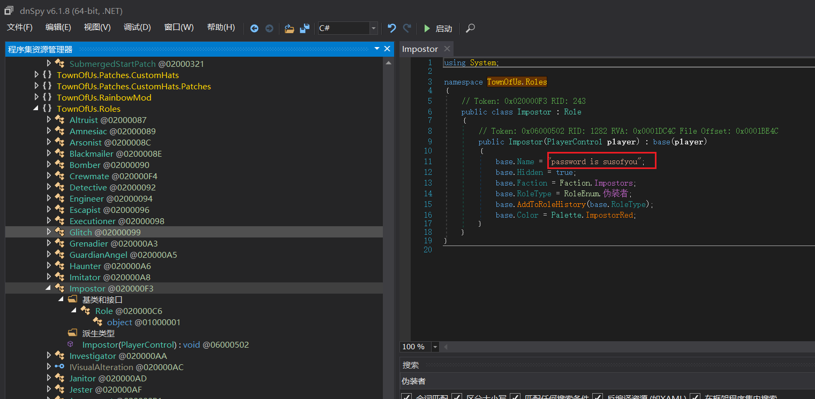Click the save all disks icon
815x399 pixels.
[304, 28]
